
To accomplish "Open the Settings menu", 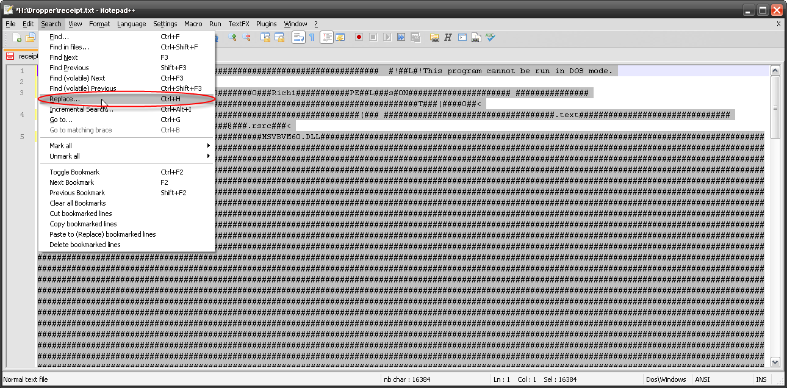I will (x=165, y=24).
